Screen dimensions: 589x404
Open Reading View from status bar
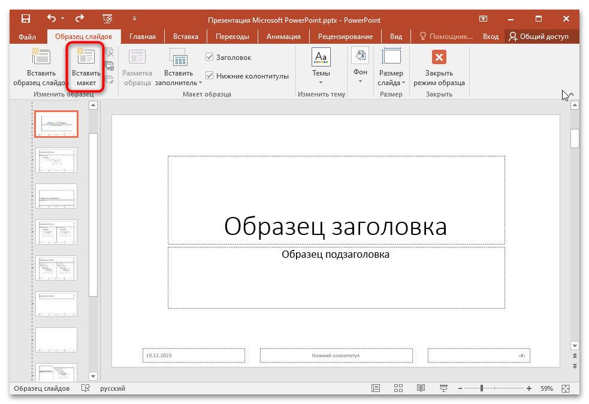pos(420,388)
